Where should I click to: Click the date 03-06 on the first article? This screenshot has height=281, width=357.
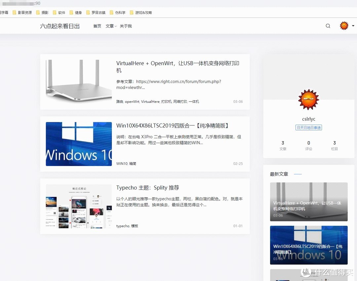tap(238, 101)
